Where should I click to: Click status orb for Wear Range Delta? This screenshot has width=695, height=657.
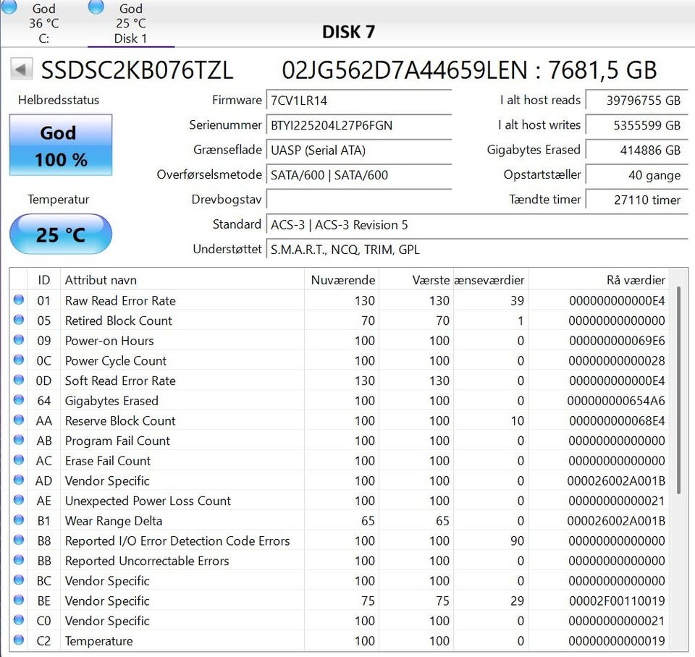(19, 520)
